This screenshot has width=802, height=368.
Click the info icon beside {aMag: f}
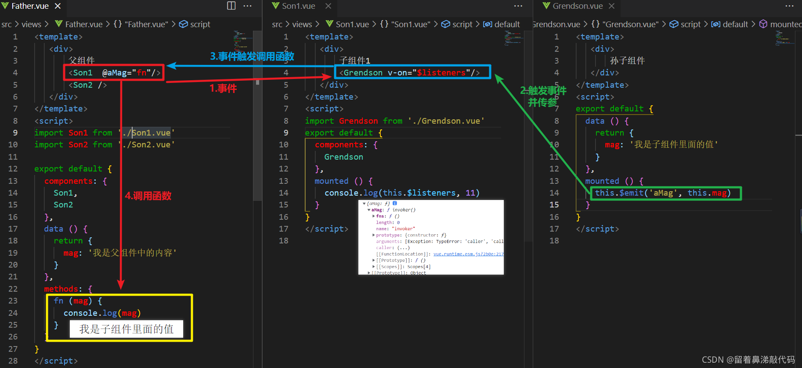pos(394,203)
